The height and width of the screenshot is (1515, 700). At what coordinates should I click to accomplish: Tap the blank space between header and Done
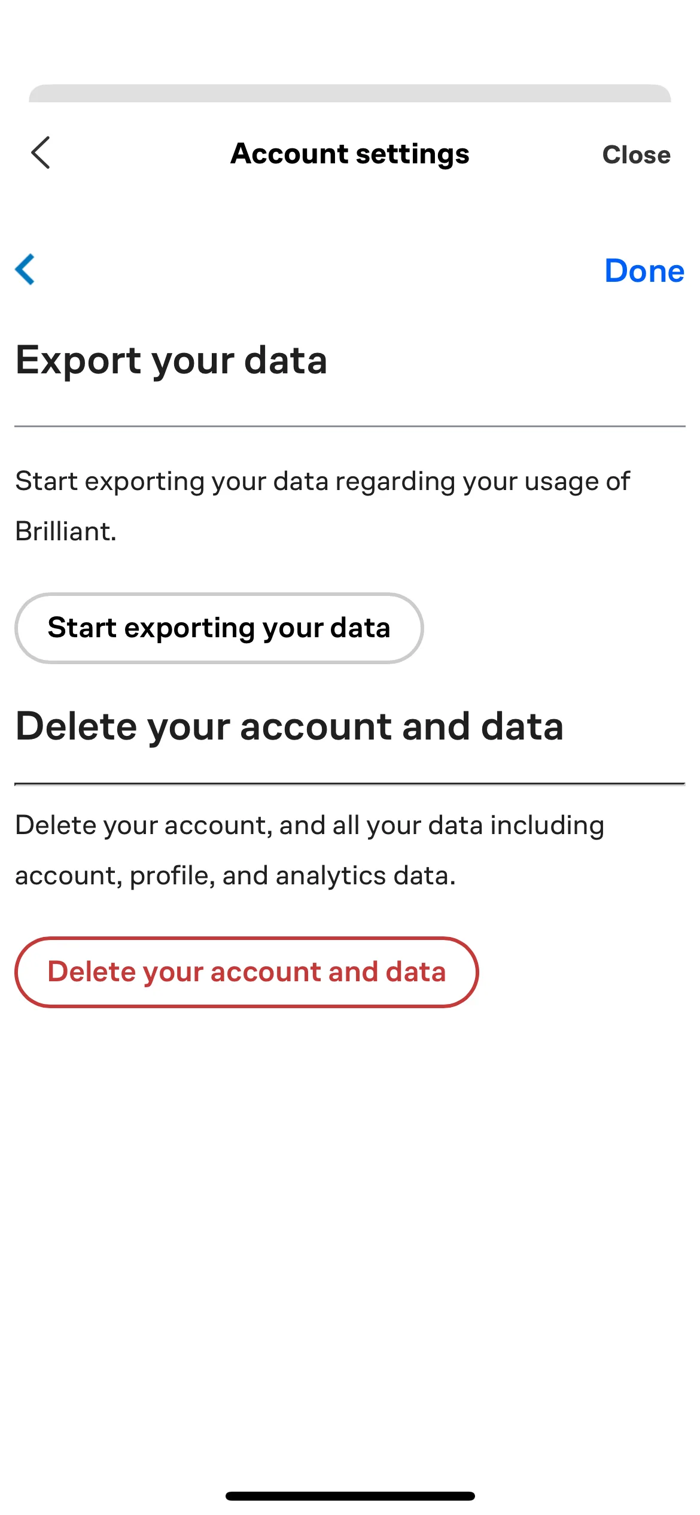point(350,215)
